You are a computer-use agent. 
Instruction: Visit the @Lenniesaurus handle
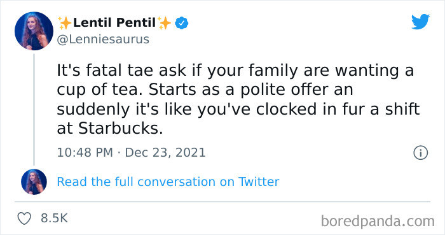(103, 39)
